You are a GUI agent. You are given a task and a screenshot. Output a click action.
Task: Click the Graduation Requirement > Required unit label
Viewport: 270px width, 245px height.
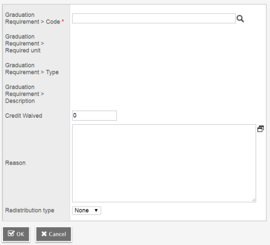[25, 43]
